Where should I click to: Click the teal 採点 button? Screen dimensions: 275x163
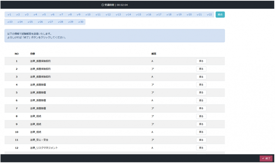click(220, 15)
